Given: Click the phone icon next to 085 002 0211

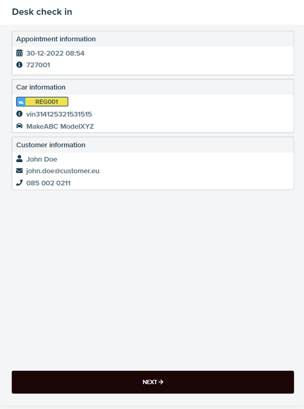Looking at the screenshot, I should (19, 183).
